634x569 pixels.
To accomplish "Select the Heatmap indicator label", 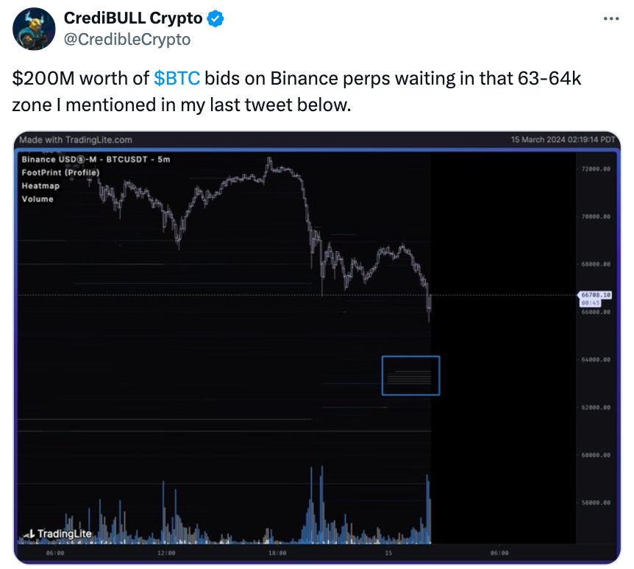I will pos(40,185).
